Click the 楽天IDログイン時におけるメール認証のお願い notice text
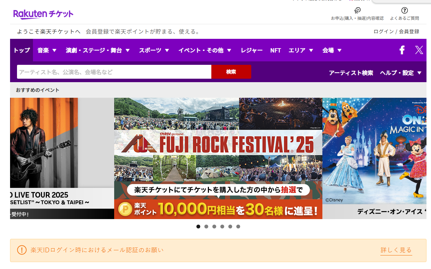Viewport: 431px width, 269px height. (97, 250)
